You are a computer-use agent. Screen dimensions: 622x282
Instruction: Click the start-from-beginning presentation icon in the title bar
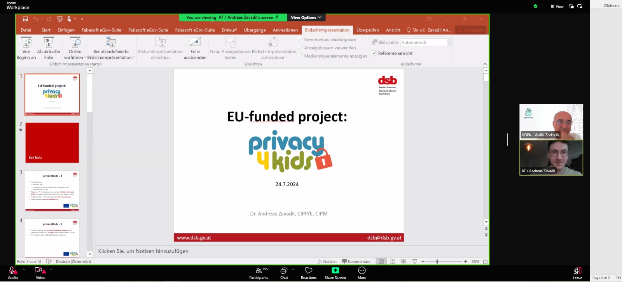(x=60, y=19)
